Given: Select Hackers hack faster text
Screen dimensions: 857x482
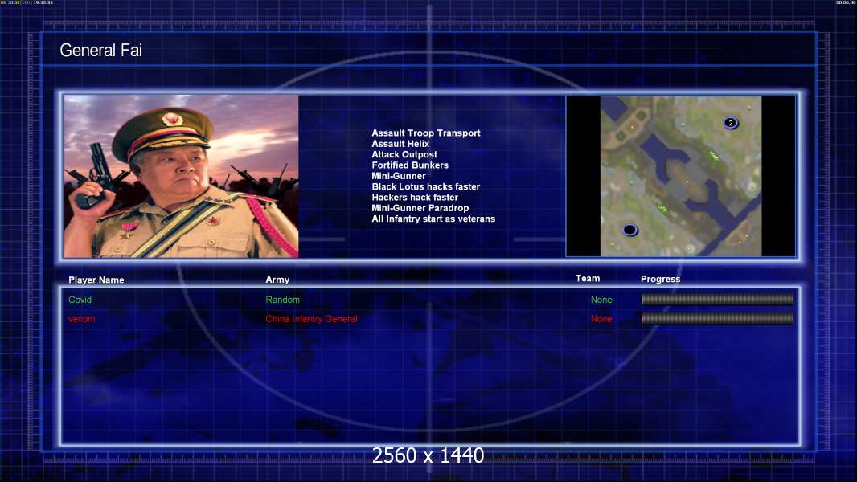Looking at the screenshot, I should pos(415,197).
